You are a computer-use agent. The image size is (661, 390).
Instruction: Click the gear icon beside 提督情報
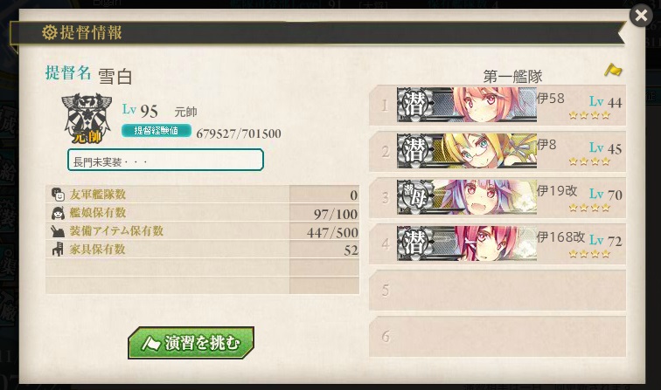(x=49, y=32)
